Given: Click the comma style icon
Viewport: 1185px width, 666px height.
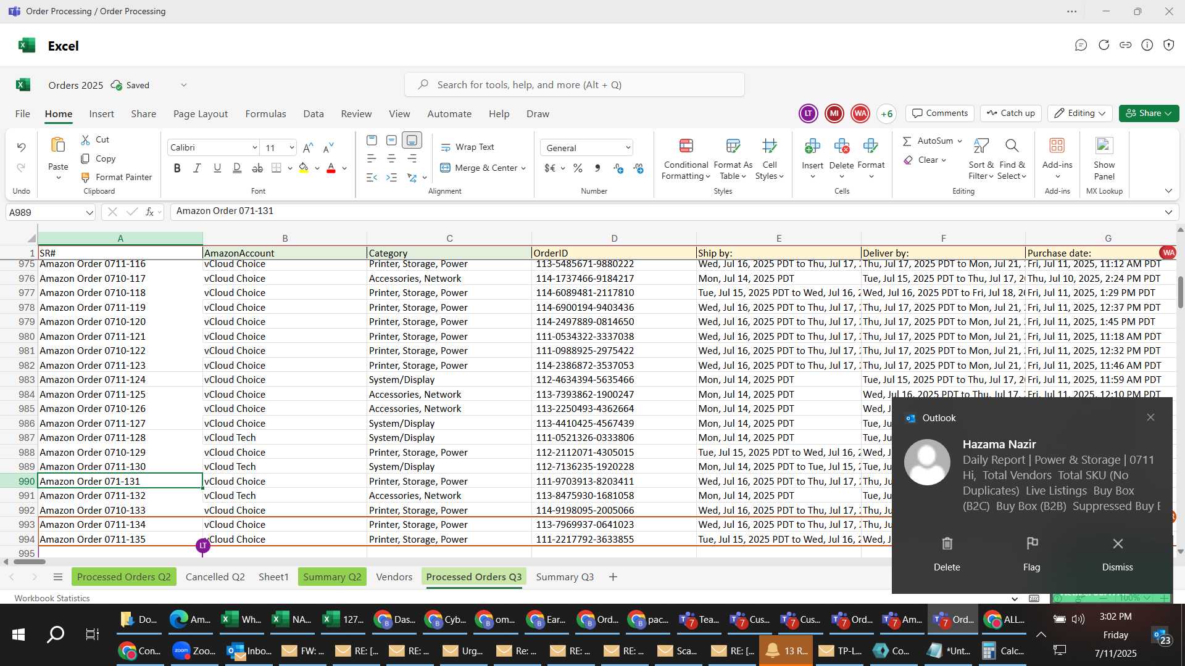Looking at the screenshot, I should (x=597, y=168).
